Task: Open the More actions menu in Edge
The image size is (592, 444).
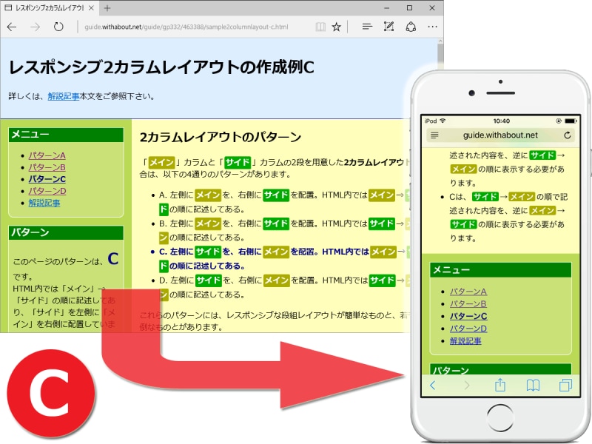Action: coord(433,27)
